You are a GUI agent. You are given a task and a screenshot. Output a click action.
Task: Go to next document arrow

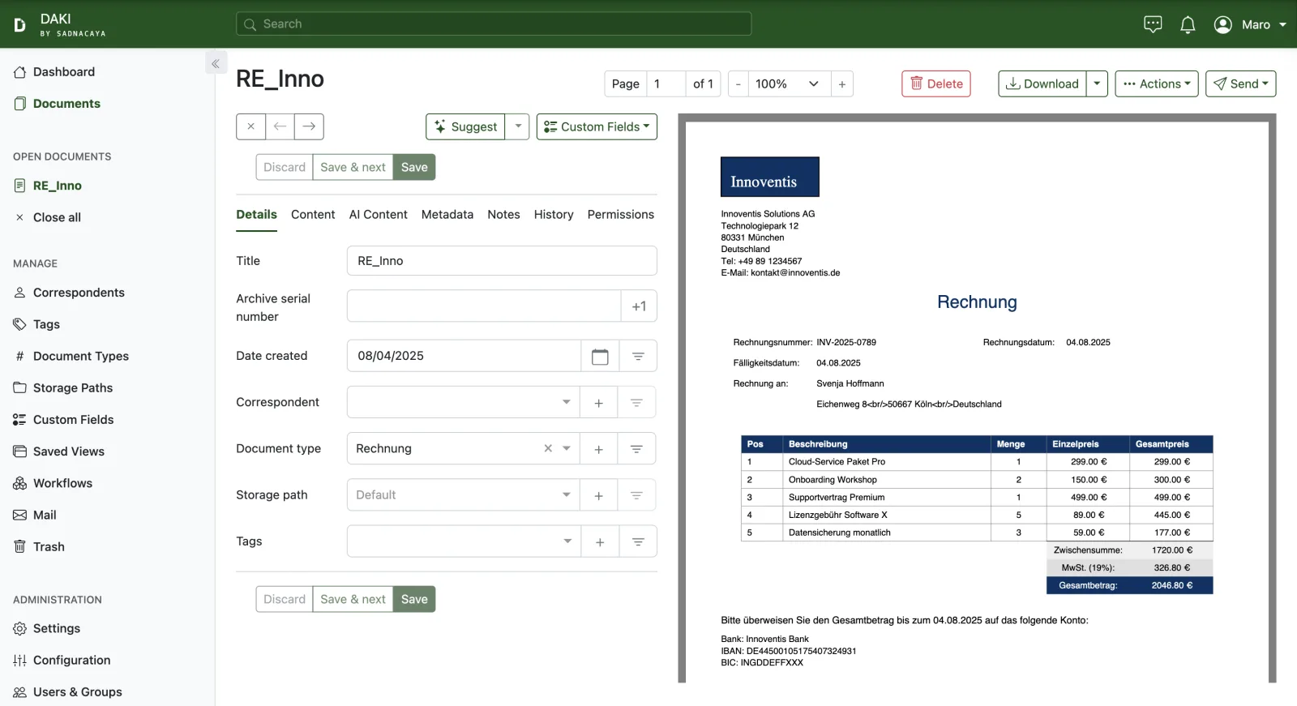pos(310,126)
